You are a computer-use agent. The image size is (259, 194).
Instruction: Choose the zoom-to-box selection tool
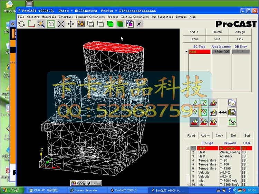(x=51, y=24)
